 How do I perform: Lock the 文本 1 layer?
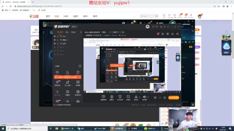pos(58,36)
